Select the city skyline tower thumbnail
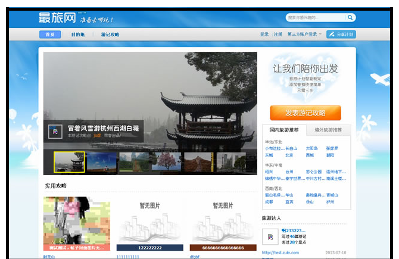This screenshot has width=399, height=259. [x=231, y=162]
